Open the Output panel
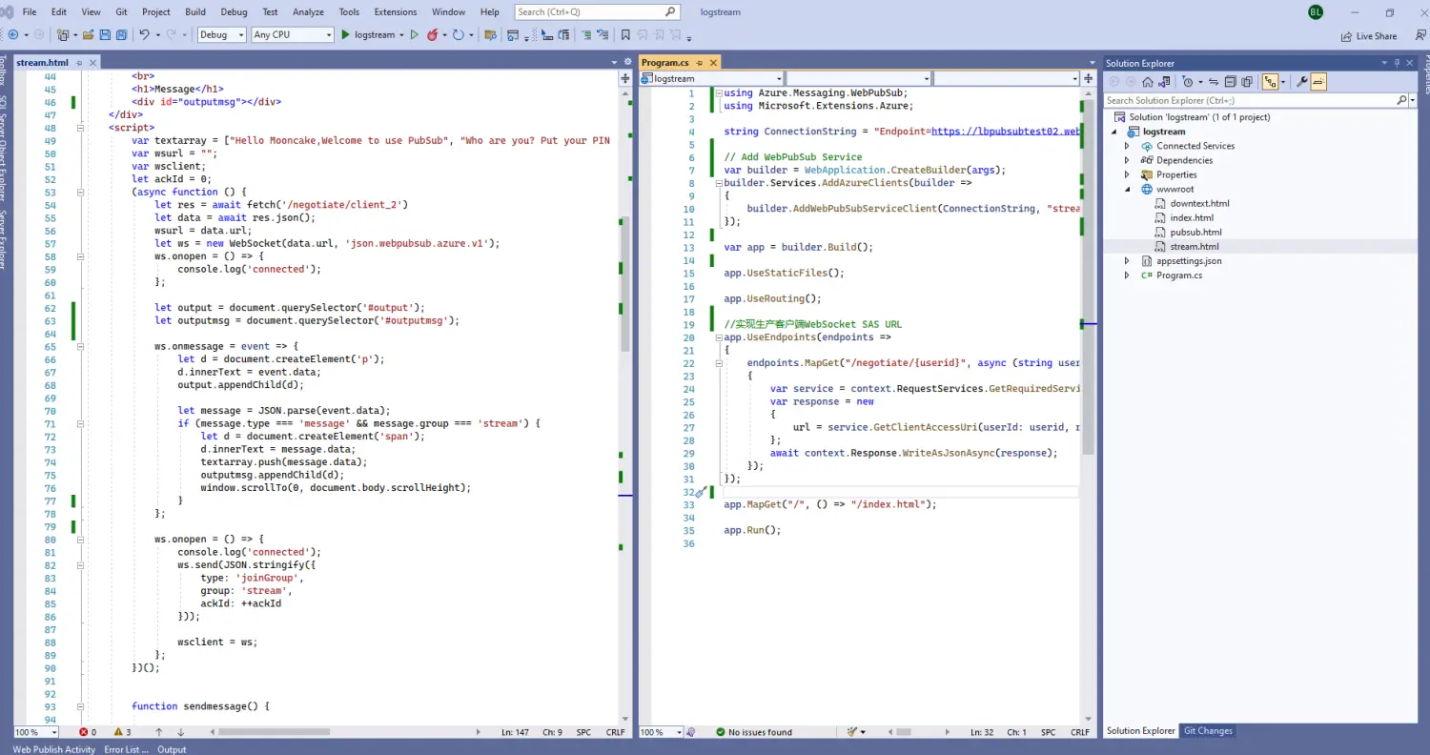 coord(172,749)
